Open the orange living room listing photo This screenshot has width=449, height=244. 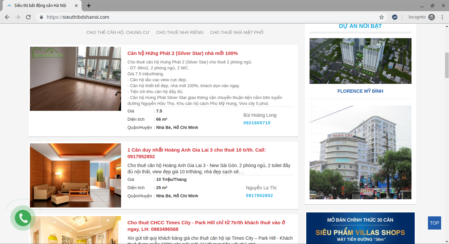(75, 175)
